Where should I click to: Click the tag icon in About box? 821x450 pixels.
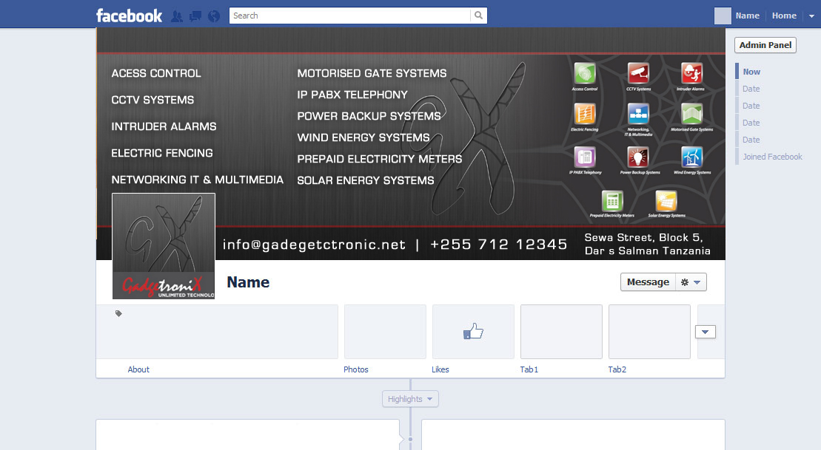coord(119,313)
